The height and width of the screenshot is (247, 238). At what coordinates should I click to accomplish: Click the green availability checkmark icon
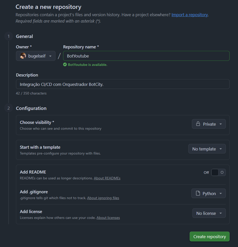pyautogui.click(x=65, y=65)
